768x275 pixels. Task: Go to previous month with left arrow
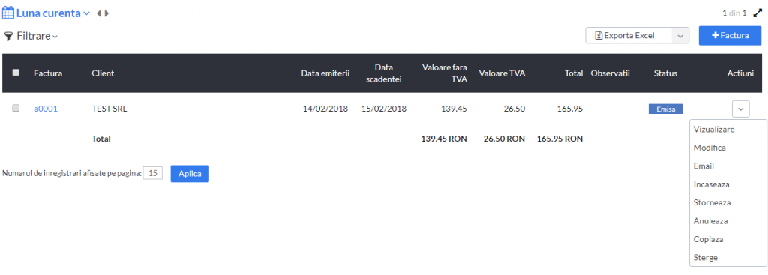pos(99,13)
